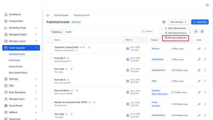Expand Bulk Operations chevron
The width and height of the screenshot is (213, 120).
click(x=36, y=92)
